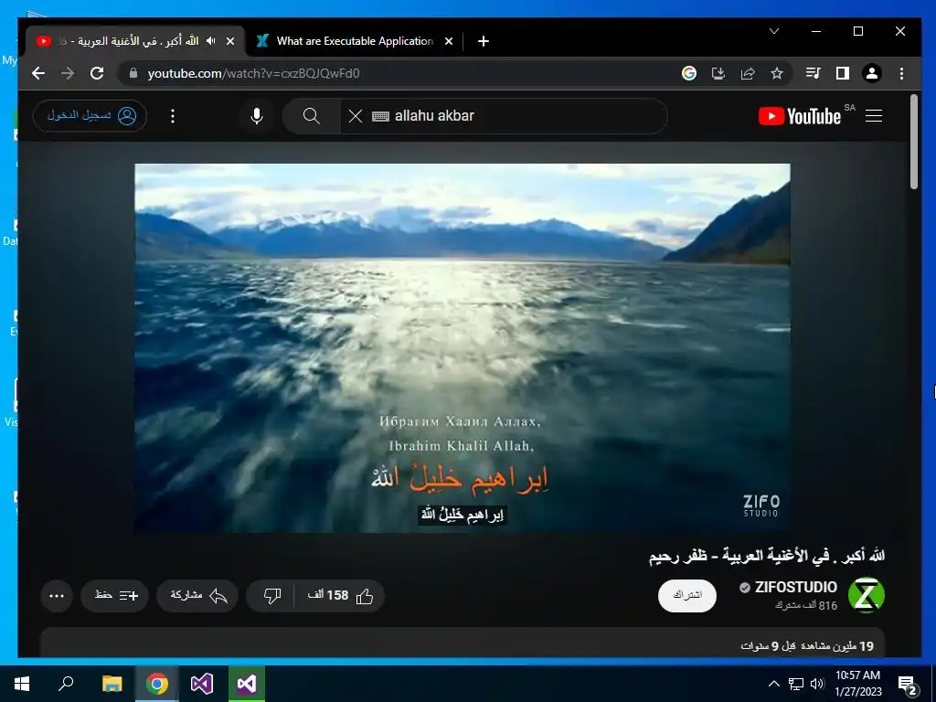
Task: Click the Arabic video title text
Action: pos(767,556)
